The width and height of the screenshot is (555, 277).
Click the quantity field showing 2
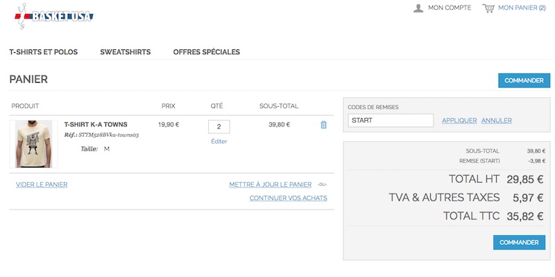219,127
